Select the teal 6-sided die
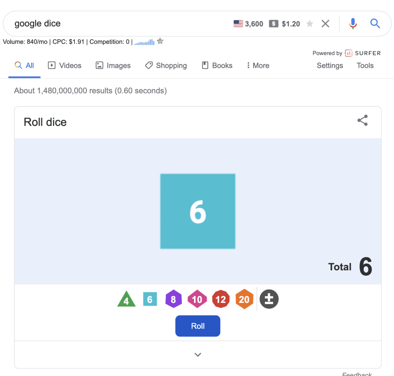 coord(150,299)
